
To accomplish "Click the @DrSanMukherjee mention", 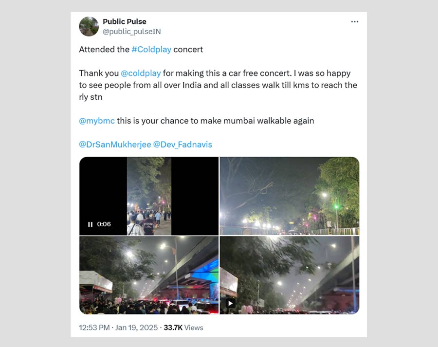I will coord(115,145).
